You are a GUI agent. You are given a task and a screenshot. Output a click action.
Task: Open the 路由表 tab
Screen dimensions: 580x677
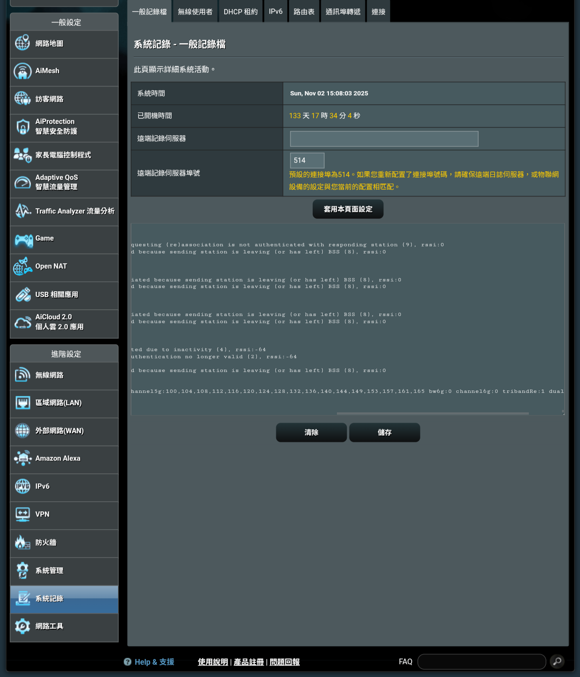[304, 11]
